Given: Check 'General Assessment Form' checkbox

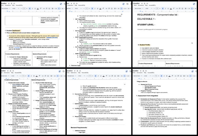Looking at the screenshot, I should click(143, 107).
